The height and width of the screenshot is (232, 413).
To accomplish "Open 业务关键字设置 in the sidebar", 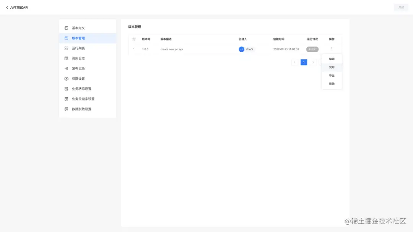I will pos(88,99).
